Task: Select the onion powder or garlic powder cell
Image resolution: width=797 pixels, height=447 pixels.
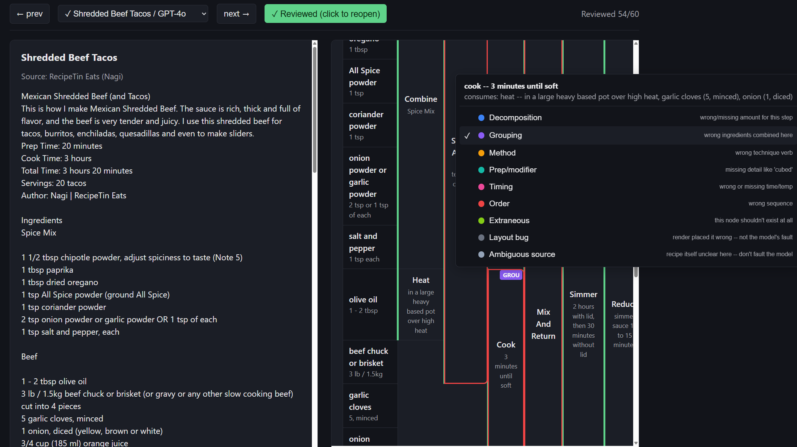Action: 370,186
